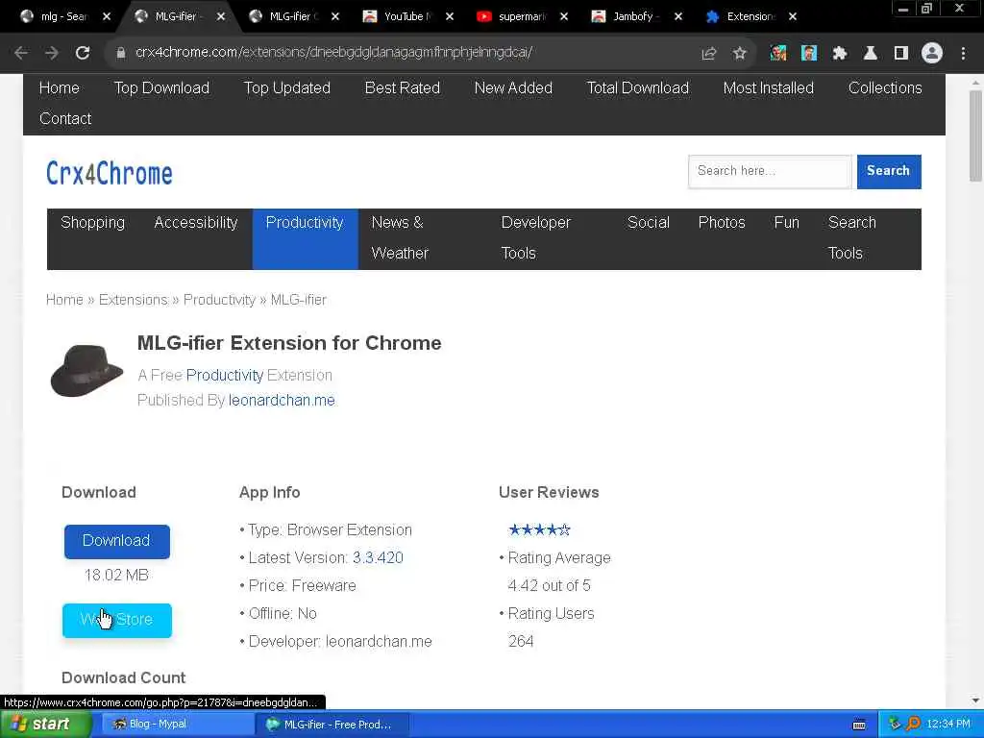The width and height of the screenshot is (984, 738).
Task: Open the Contact page
Action: (65, 118)
